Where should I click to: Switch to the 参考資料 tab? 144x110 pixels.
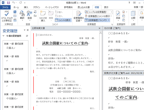[x=68, y=7]
